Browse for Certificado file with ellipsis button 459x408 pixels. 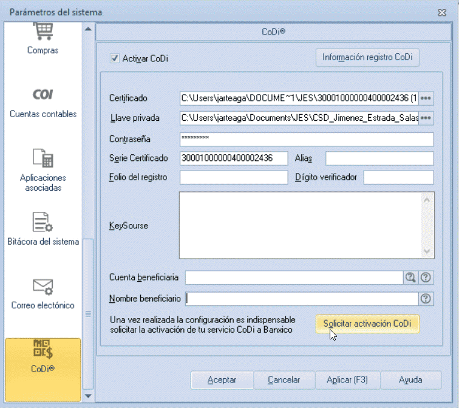(x=426, y=98)
